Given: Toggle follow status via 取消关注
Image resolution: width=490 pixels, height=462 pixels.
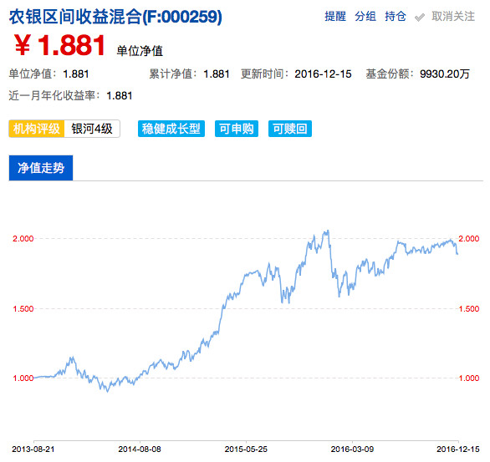Looking at the screenshot, I should [x=453, y=16].
